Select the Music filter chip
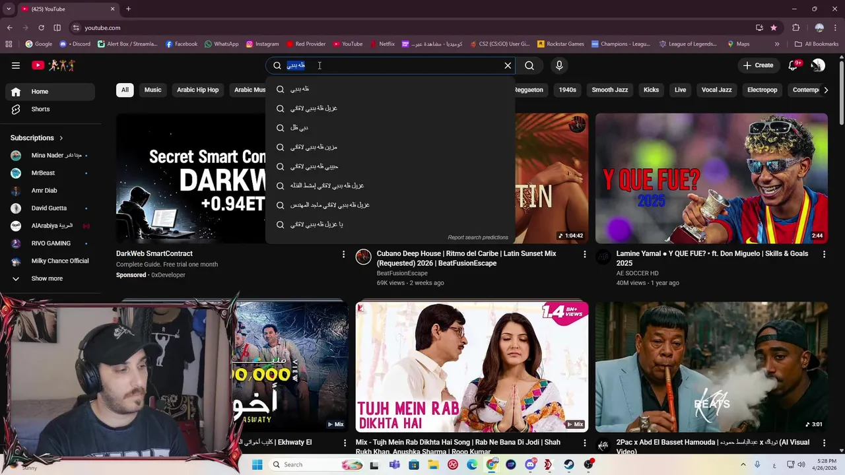Screen dimensions: 845x475 pyautogui.click(x=153, y=90)
